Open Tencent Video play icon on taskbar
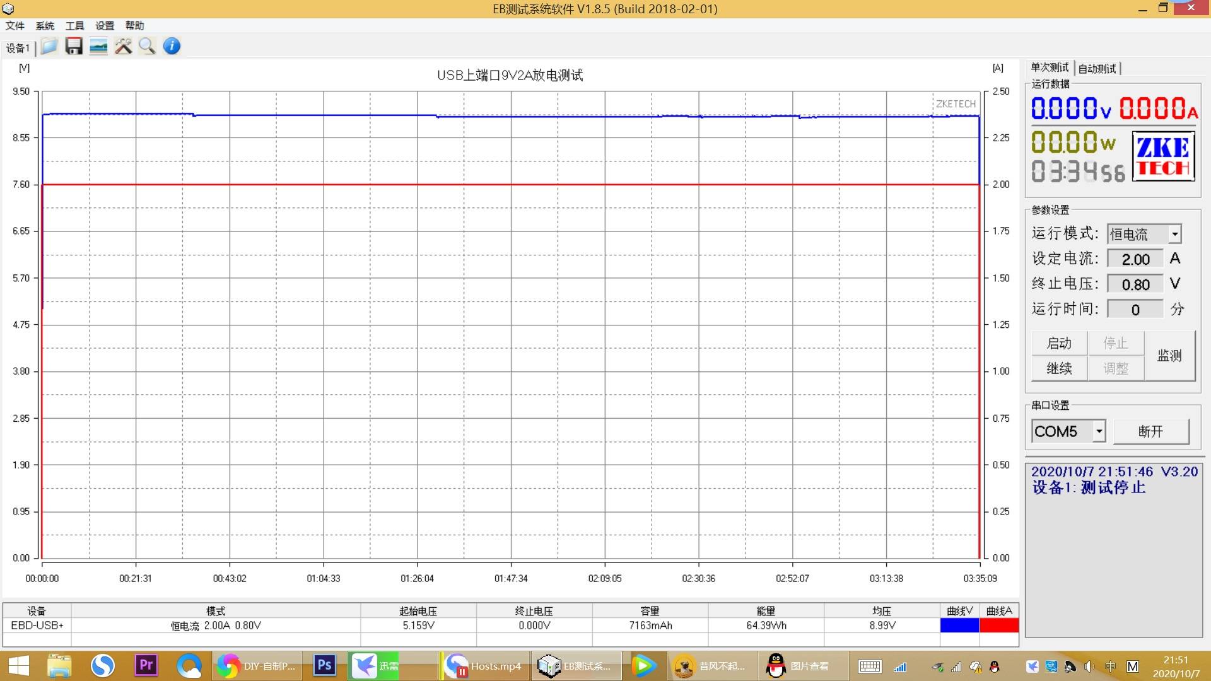 (643, 666)
